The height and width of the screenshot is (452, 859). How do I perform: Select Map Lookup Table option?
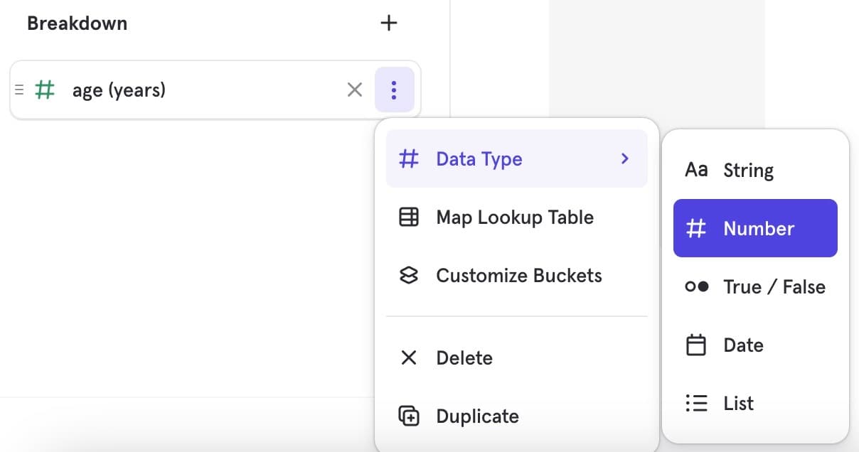click(515, 217)
